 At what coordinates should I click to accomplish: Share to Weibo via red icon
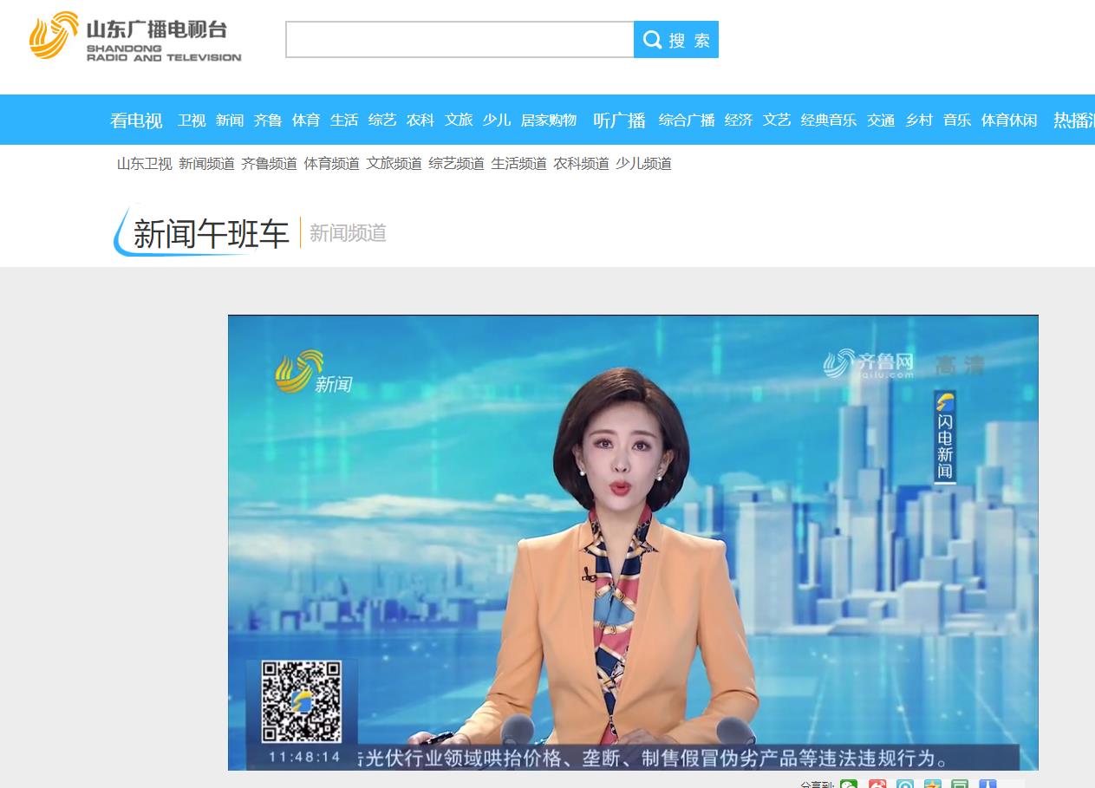(877, 785)
